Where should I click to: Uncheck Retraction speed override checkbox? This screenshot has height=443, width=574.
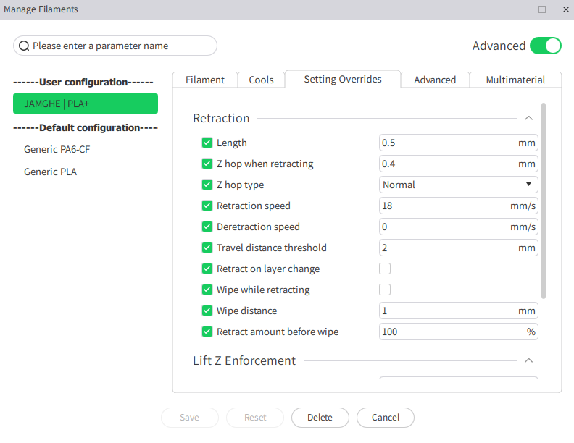(207, 206)
